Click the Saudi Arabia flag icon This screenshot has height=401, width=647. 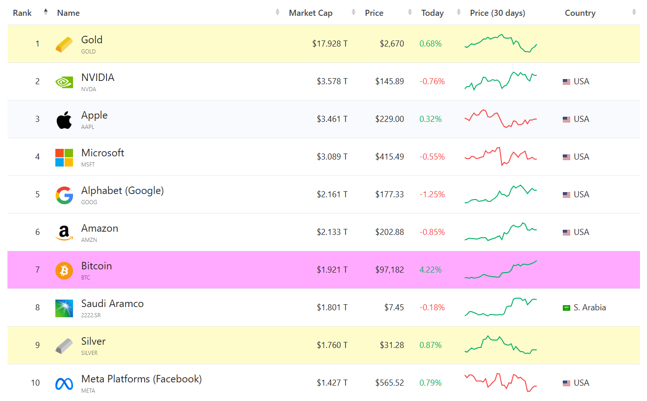(567, 308)
